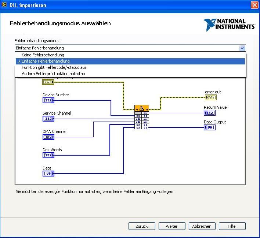Click the Data U8 array terminal icon
This screenshot has height=238, width=260.
(48, 174)
